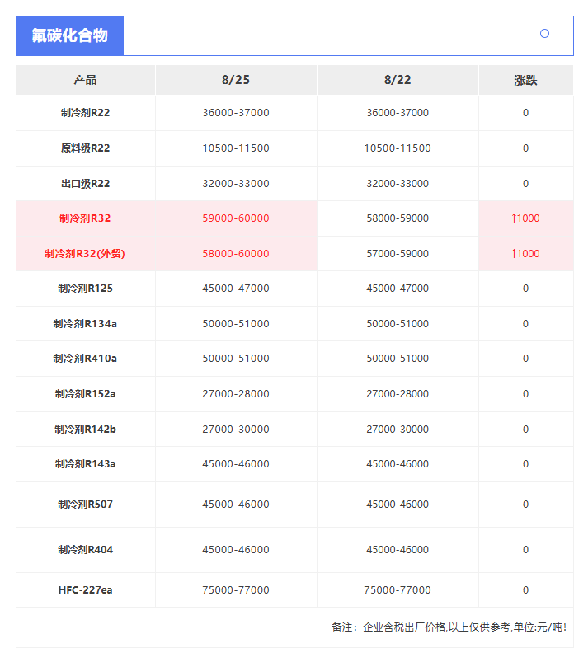Click the ↑1000 change for 制冷剂R32(外贸)
The height and width of the screenshot is (648, 574).
[525, 253]
